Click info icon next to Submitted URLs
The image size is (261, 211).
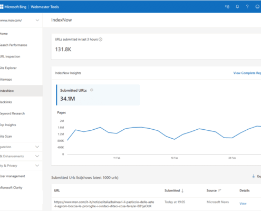click(92, 90)
